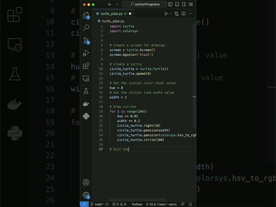Open the Extensions view
Image resolution: width=276 pixels, height=207 pixels.
coord(86,66)
